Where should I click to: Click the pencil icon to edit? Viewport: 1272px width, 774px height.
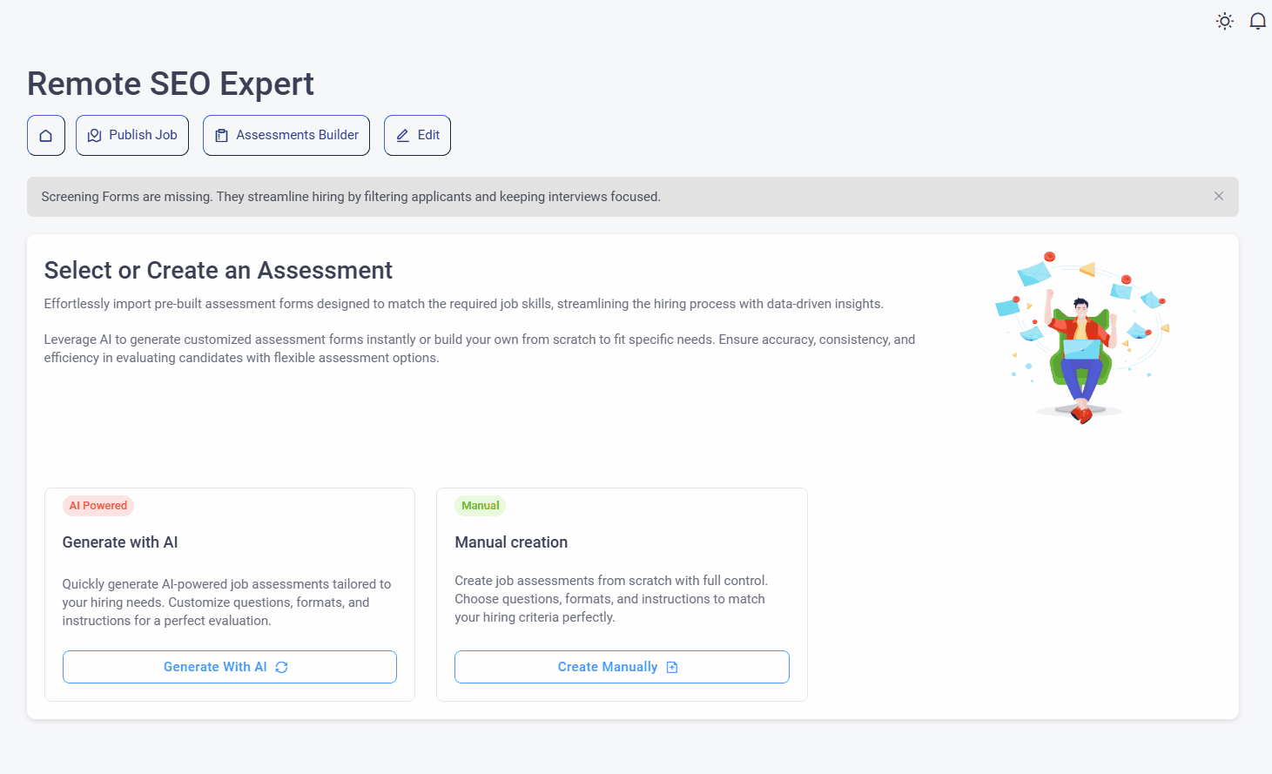[x=403, y=136]
